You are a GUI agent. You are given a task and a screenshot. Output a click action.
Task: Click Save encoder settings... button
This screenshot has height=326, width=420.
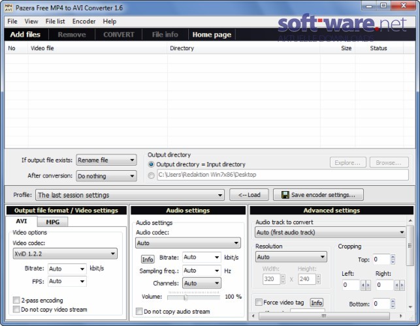pos(318,195)
